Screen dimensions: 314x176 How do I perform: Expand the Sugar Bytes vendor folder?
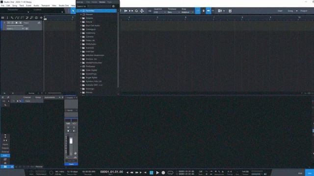pyautogui.click(x=81, y=78)
